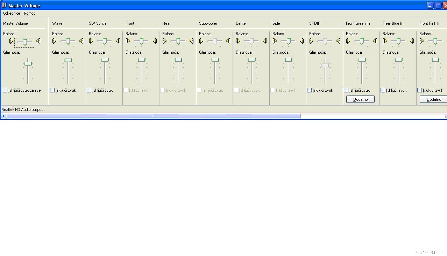Enable 'Isključi zvuk za sve' master mute checkbox

pyautogui.click(x=5, y=90)
